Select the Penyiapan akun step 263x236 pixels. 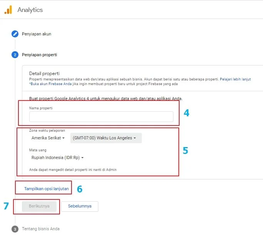click(37, 34)
